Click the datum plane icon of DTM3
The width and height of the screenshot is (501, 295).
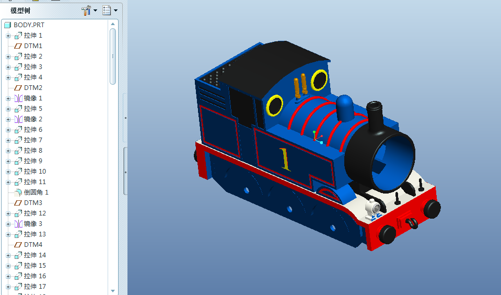pos(18,203)
